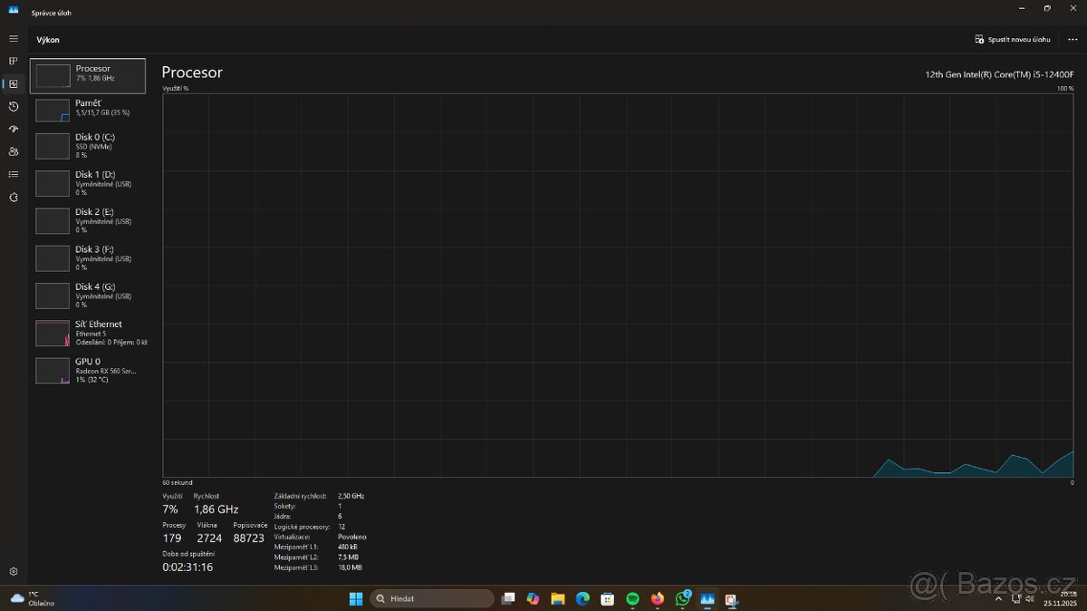The width and height of the screenshot is (1087, 611).
Task: Open the Details list icon in sidebar
Action: click(14, 174)
